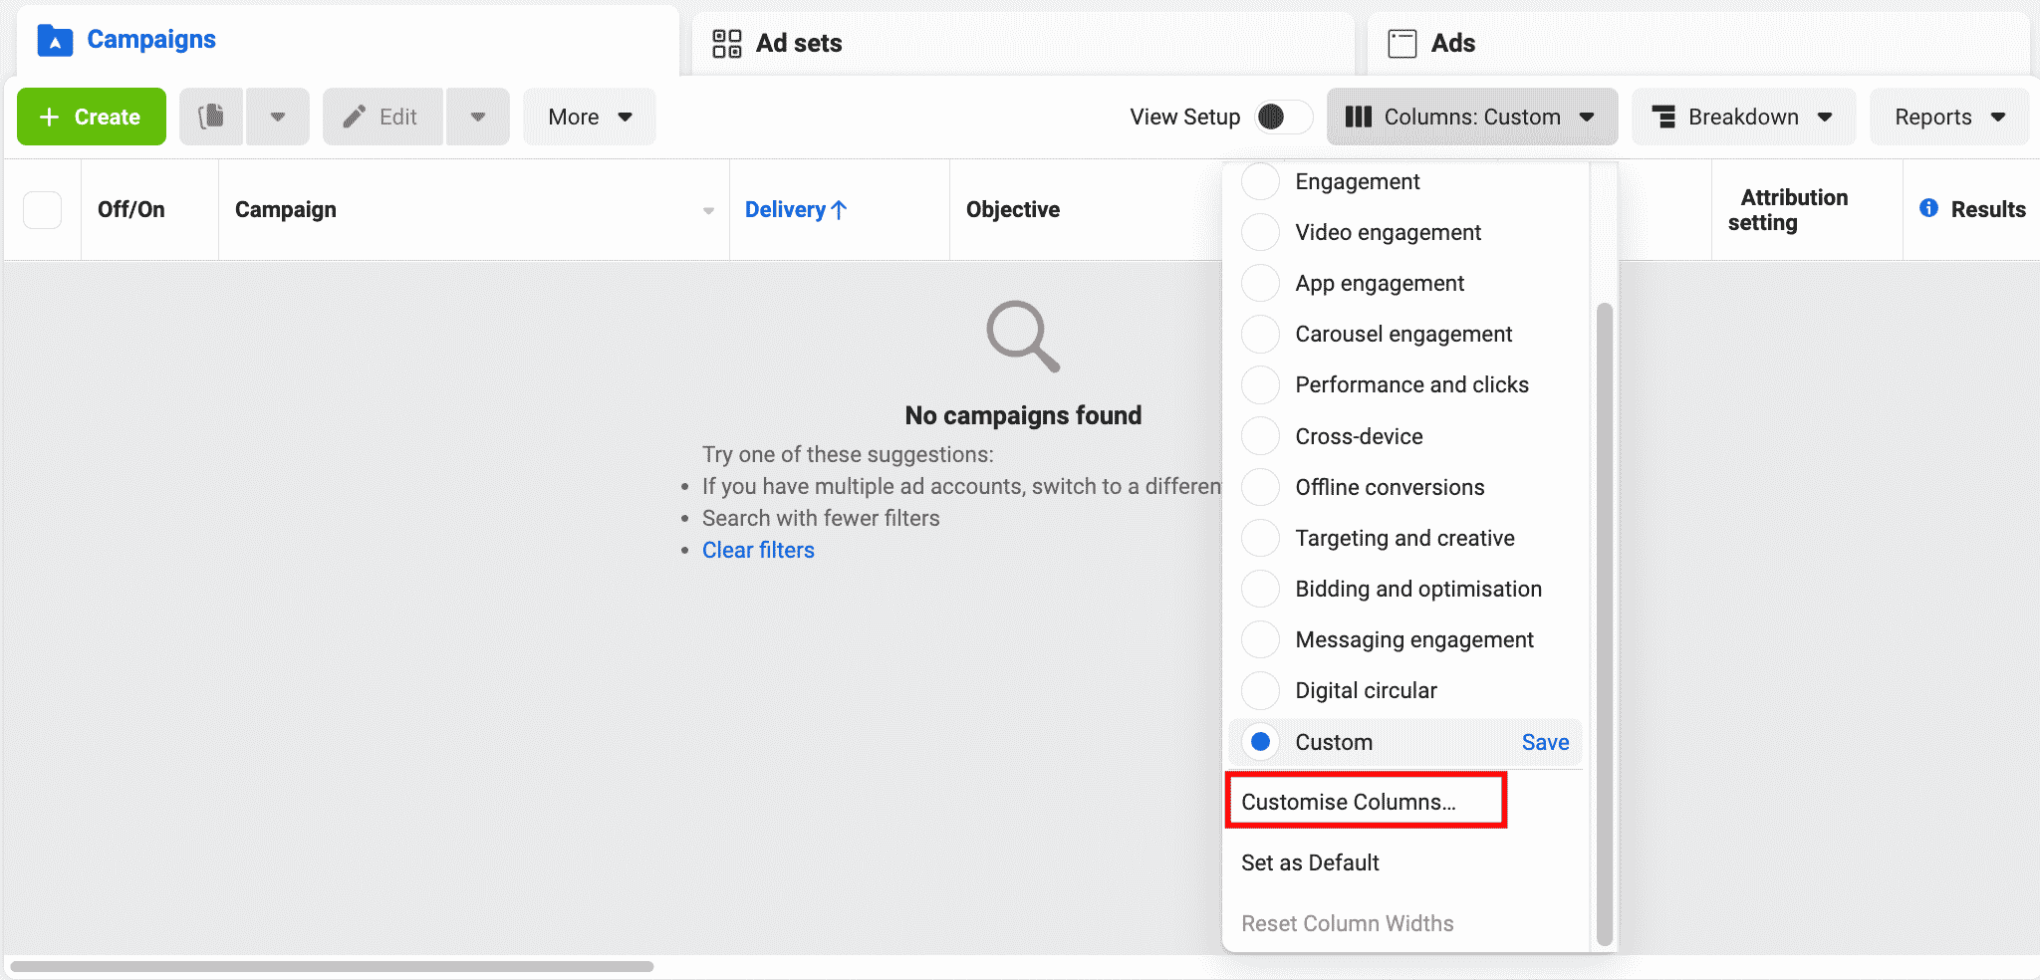
Task: Select the Video engagement column preset
Action: 1260,232
